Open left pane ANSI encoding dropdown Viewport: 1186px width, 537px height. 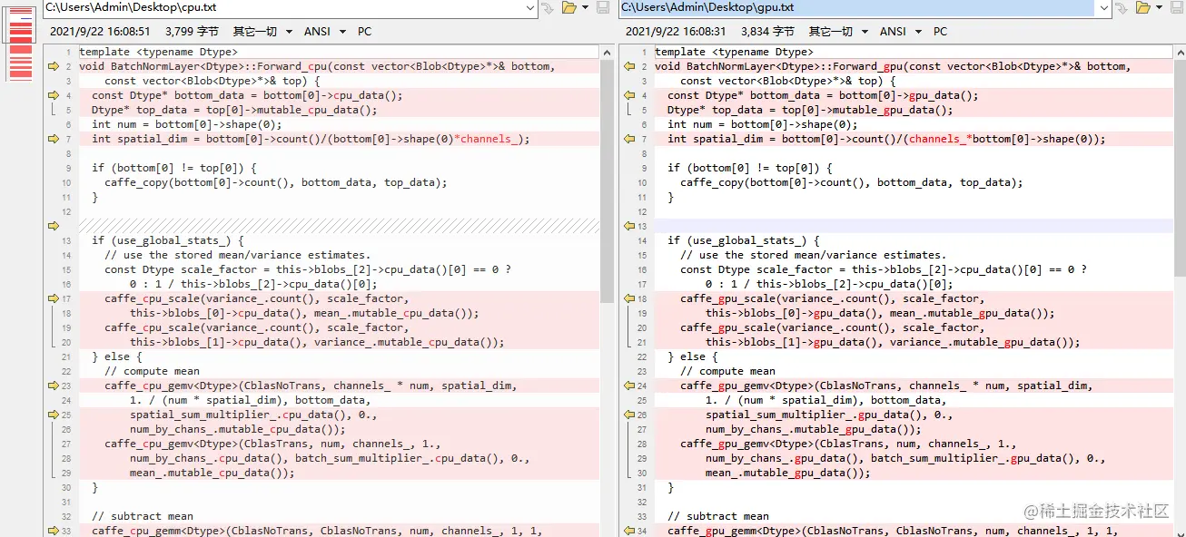(x=325, y=31)
